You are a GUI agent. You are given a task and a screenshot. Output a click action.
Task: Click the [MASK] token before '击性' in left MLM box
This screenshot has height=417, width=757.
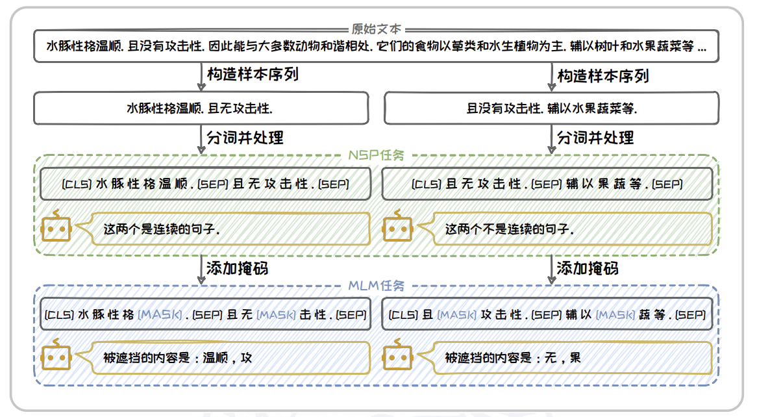tap(276, 314)
